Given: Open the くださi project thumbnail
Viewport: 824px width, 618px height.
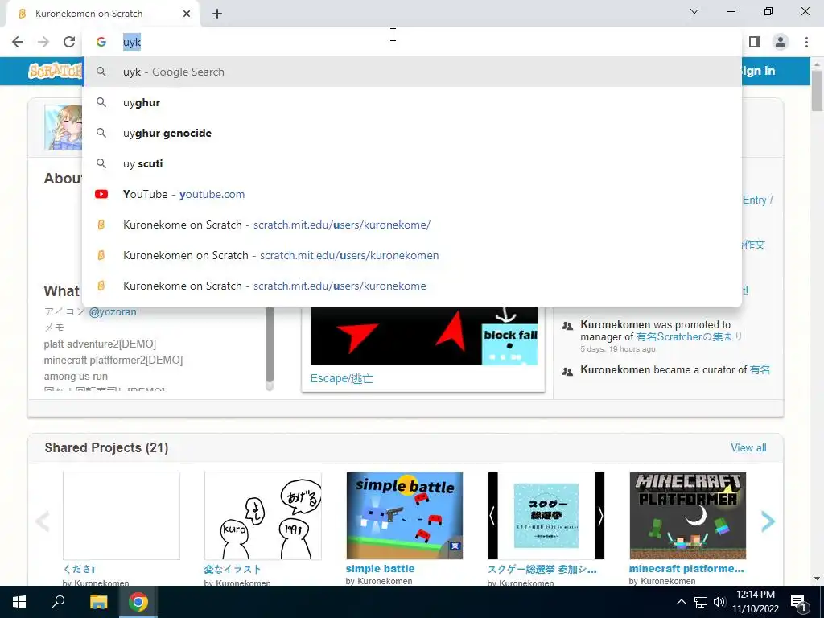Looking at the screenshot, I should click(122, 516).
